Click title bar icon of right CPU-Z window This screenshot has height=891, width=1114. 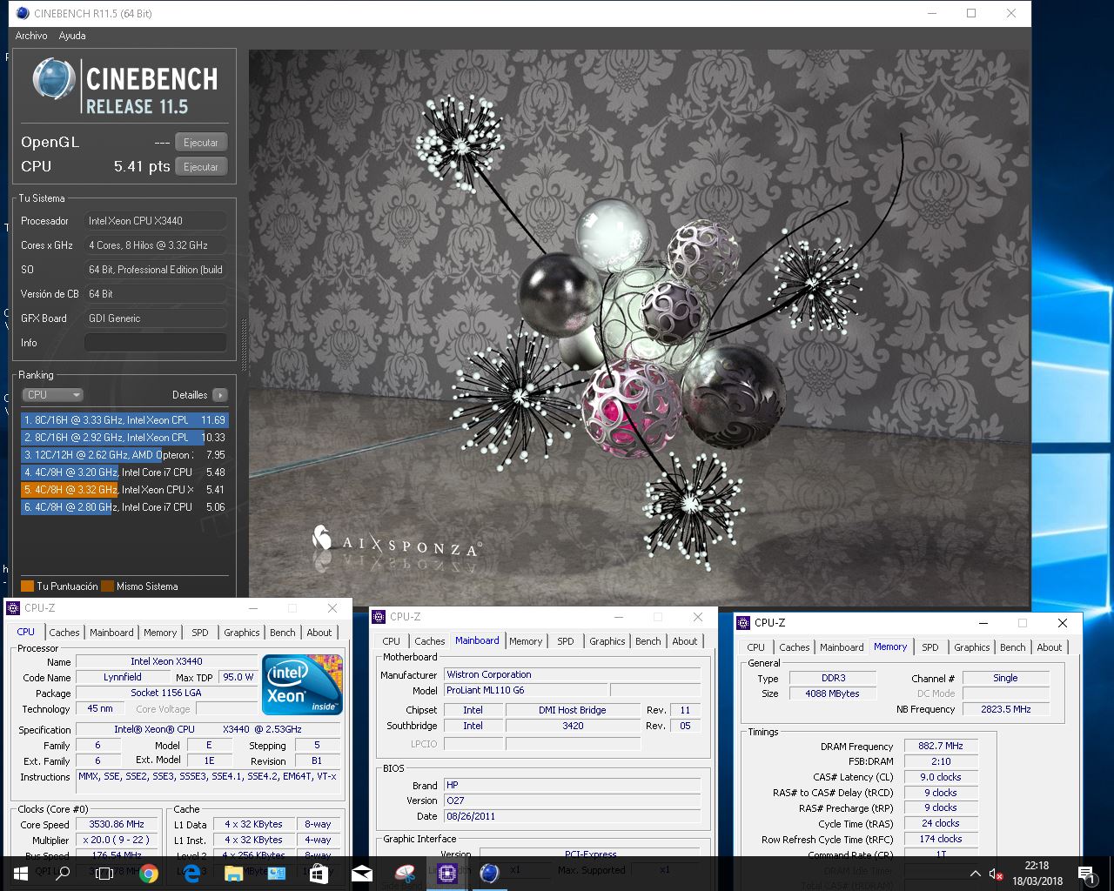743,623
